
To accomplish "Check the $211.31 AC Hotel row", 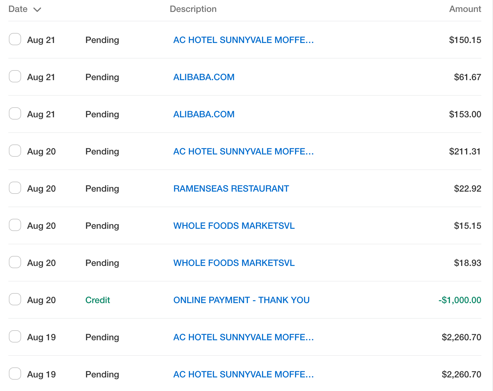I will [15, 151].
